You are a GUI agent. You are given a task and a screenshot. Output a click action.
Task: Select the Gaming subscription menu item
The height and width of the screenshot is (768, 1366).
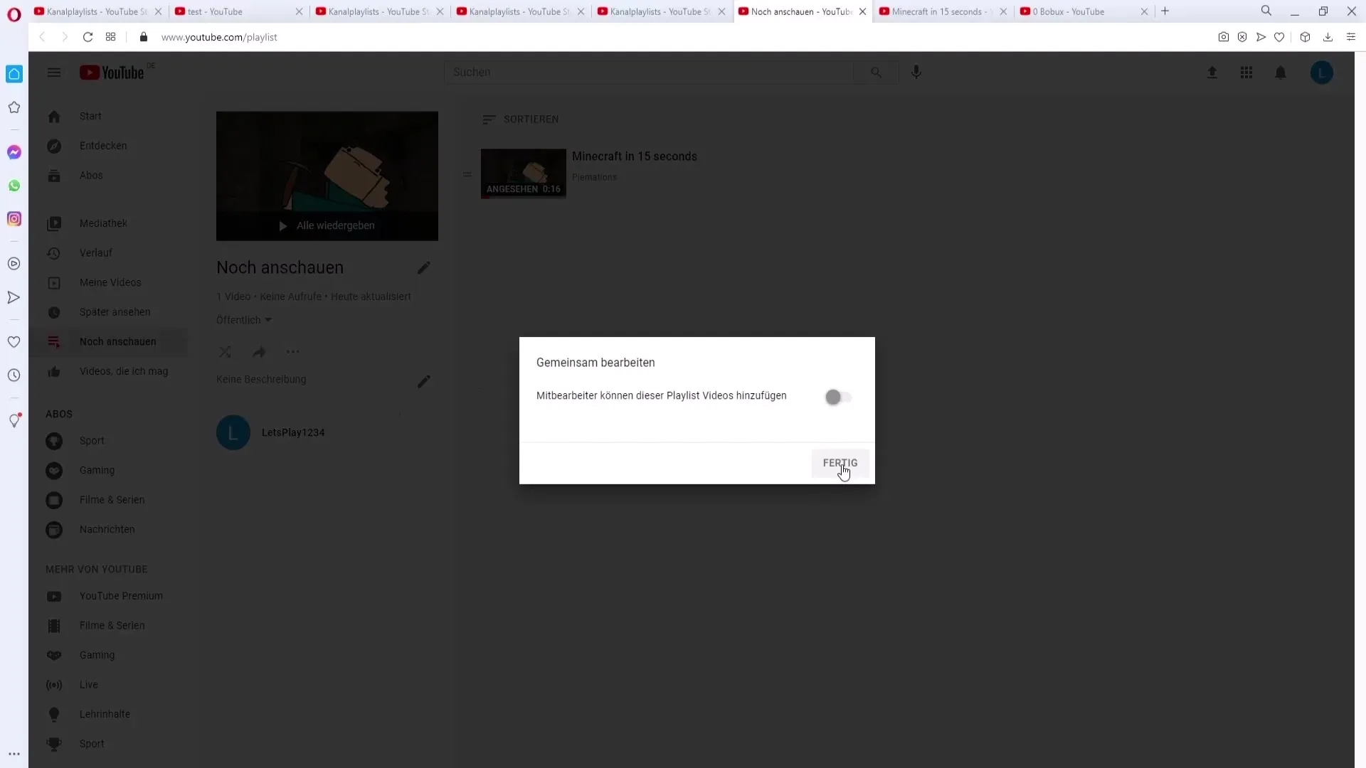[x=97, y=470]
